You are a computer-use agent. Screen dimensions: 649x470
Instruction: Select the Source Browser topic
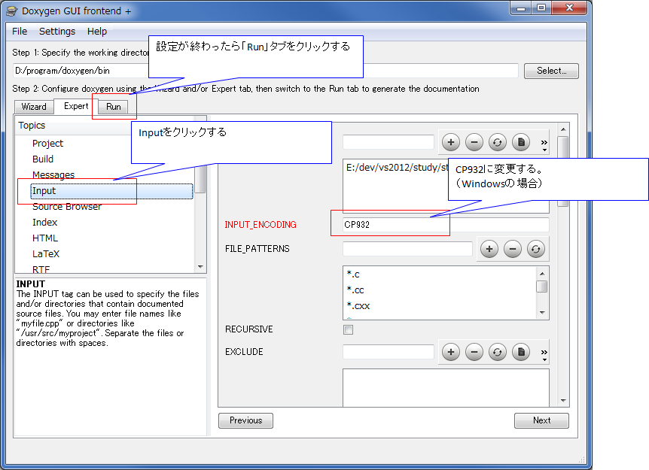[x=67, y=207]
